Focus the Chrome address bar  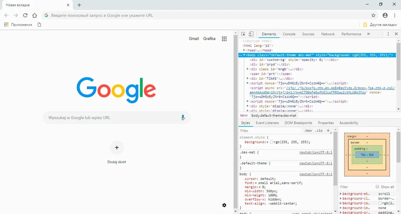pyautogui.click(x=210, y=15)
